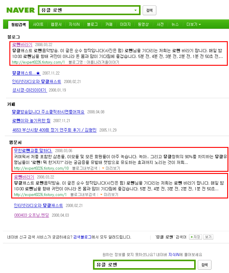Click the 보기 saved search button
The image size is (229, 273).
208,237
